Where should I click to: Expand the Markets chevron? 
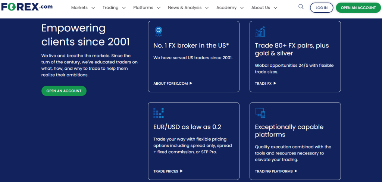point(93,8)
